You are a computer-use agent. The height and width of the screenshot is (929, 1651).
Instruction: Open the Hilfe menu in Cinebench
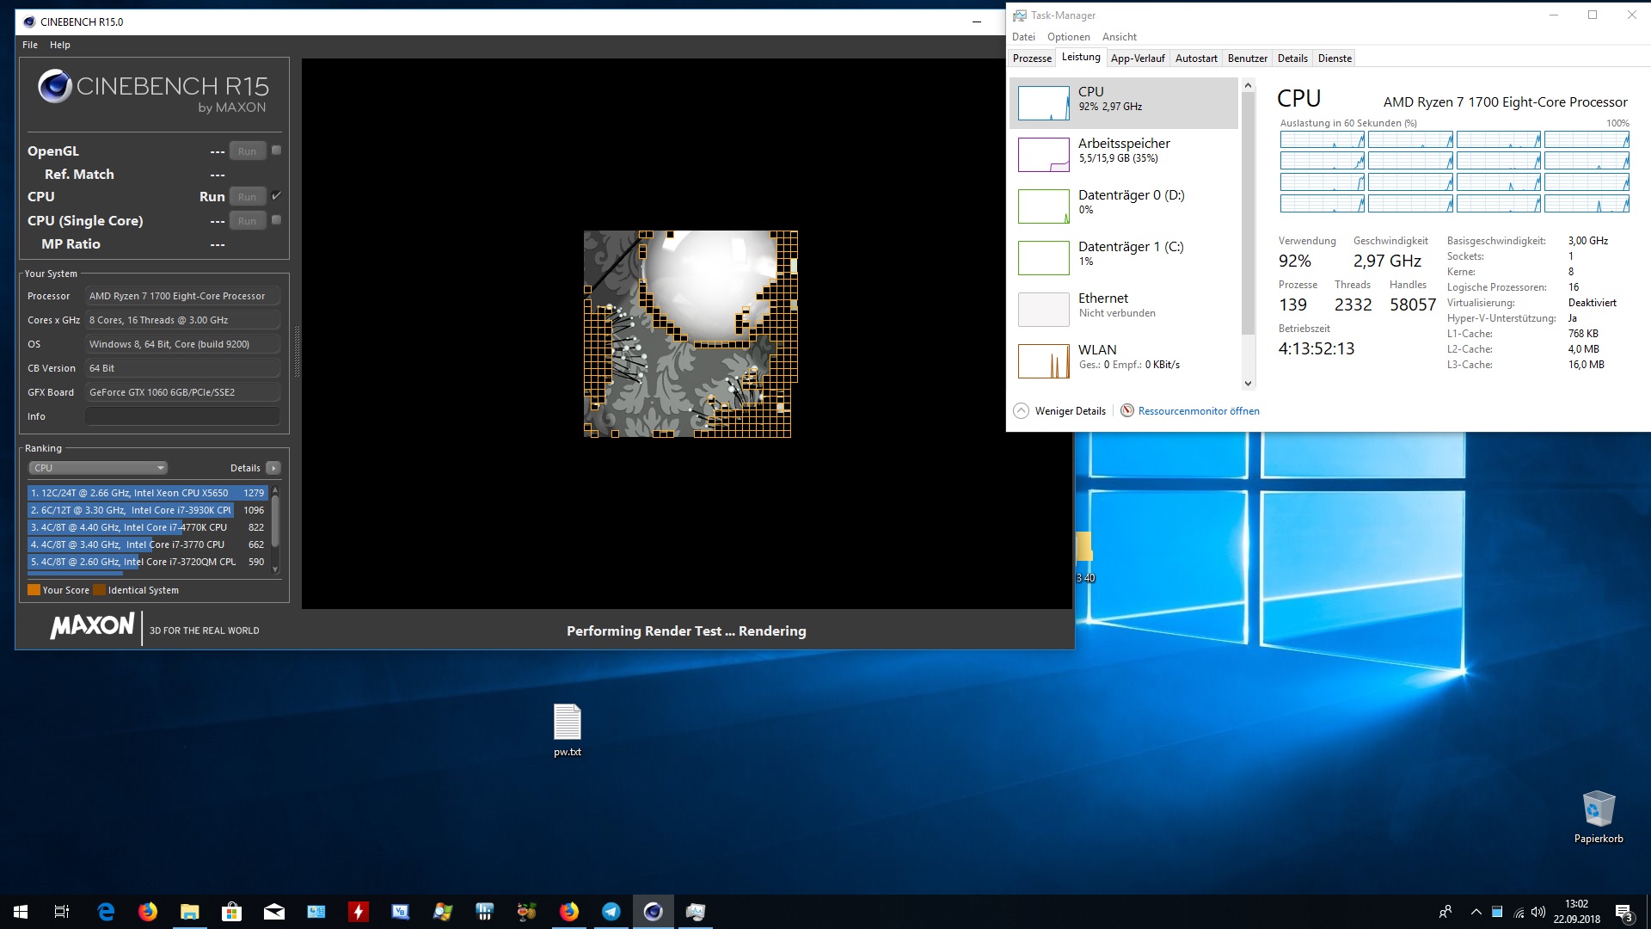(59, 44)
